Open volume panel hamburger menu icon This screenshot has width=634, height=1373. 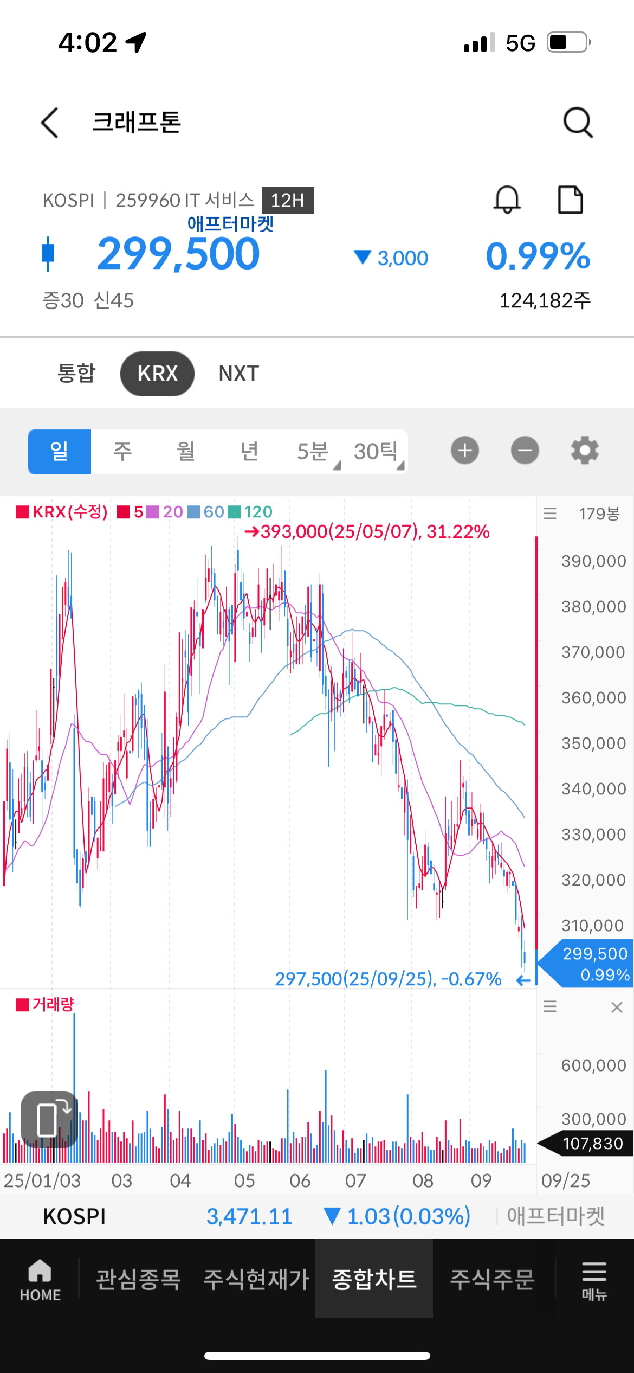click(x=550, y=1007)
